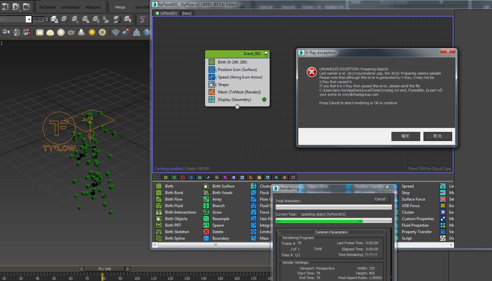The image size is (492, 281).
Task: Click the Birth PRT operator icon
Action: click(159, 225)
